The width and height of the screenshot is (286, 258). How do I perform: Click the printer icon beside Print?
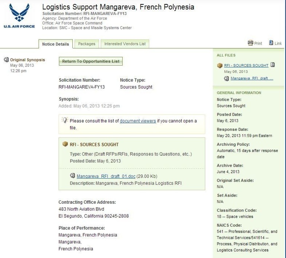coord(250,43)
